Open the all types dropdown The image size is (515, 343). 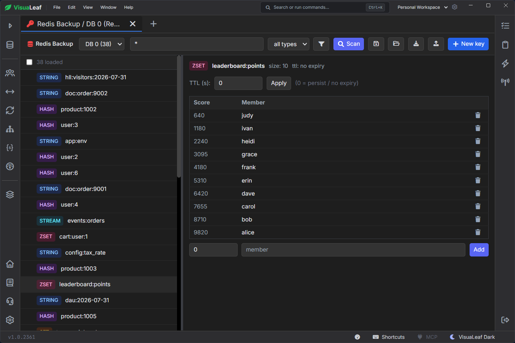tap(289, 44)
